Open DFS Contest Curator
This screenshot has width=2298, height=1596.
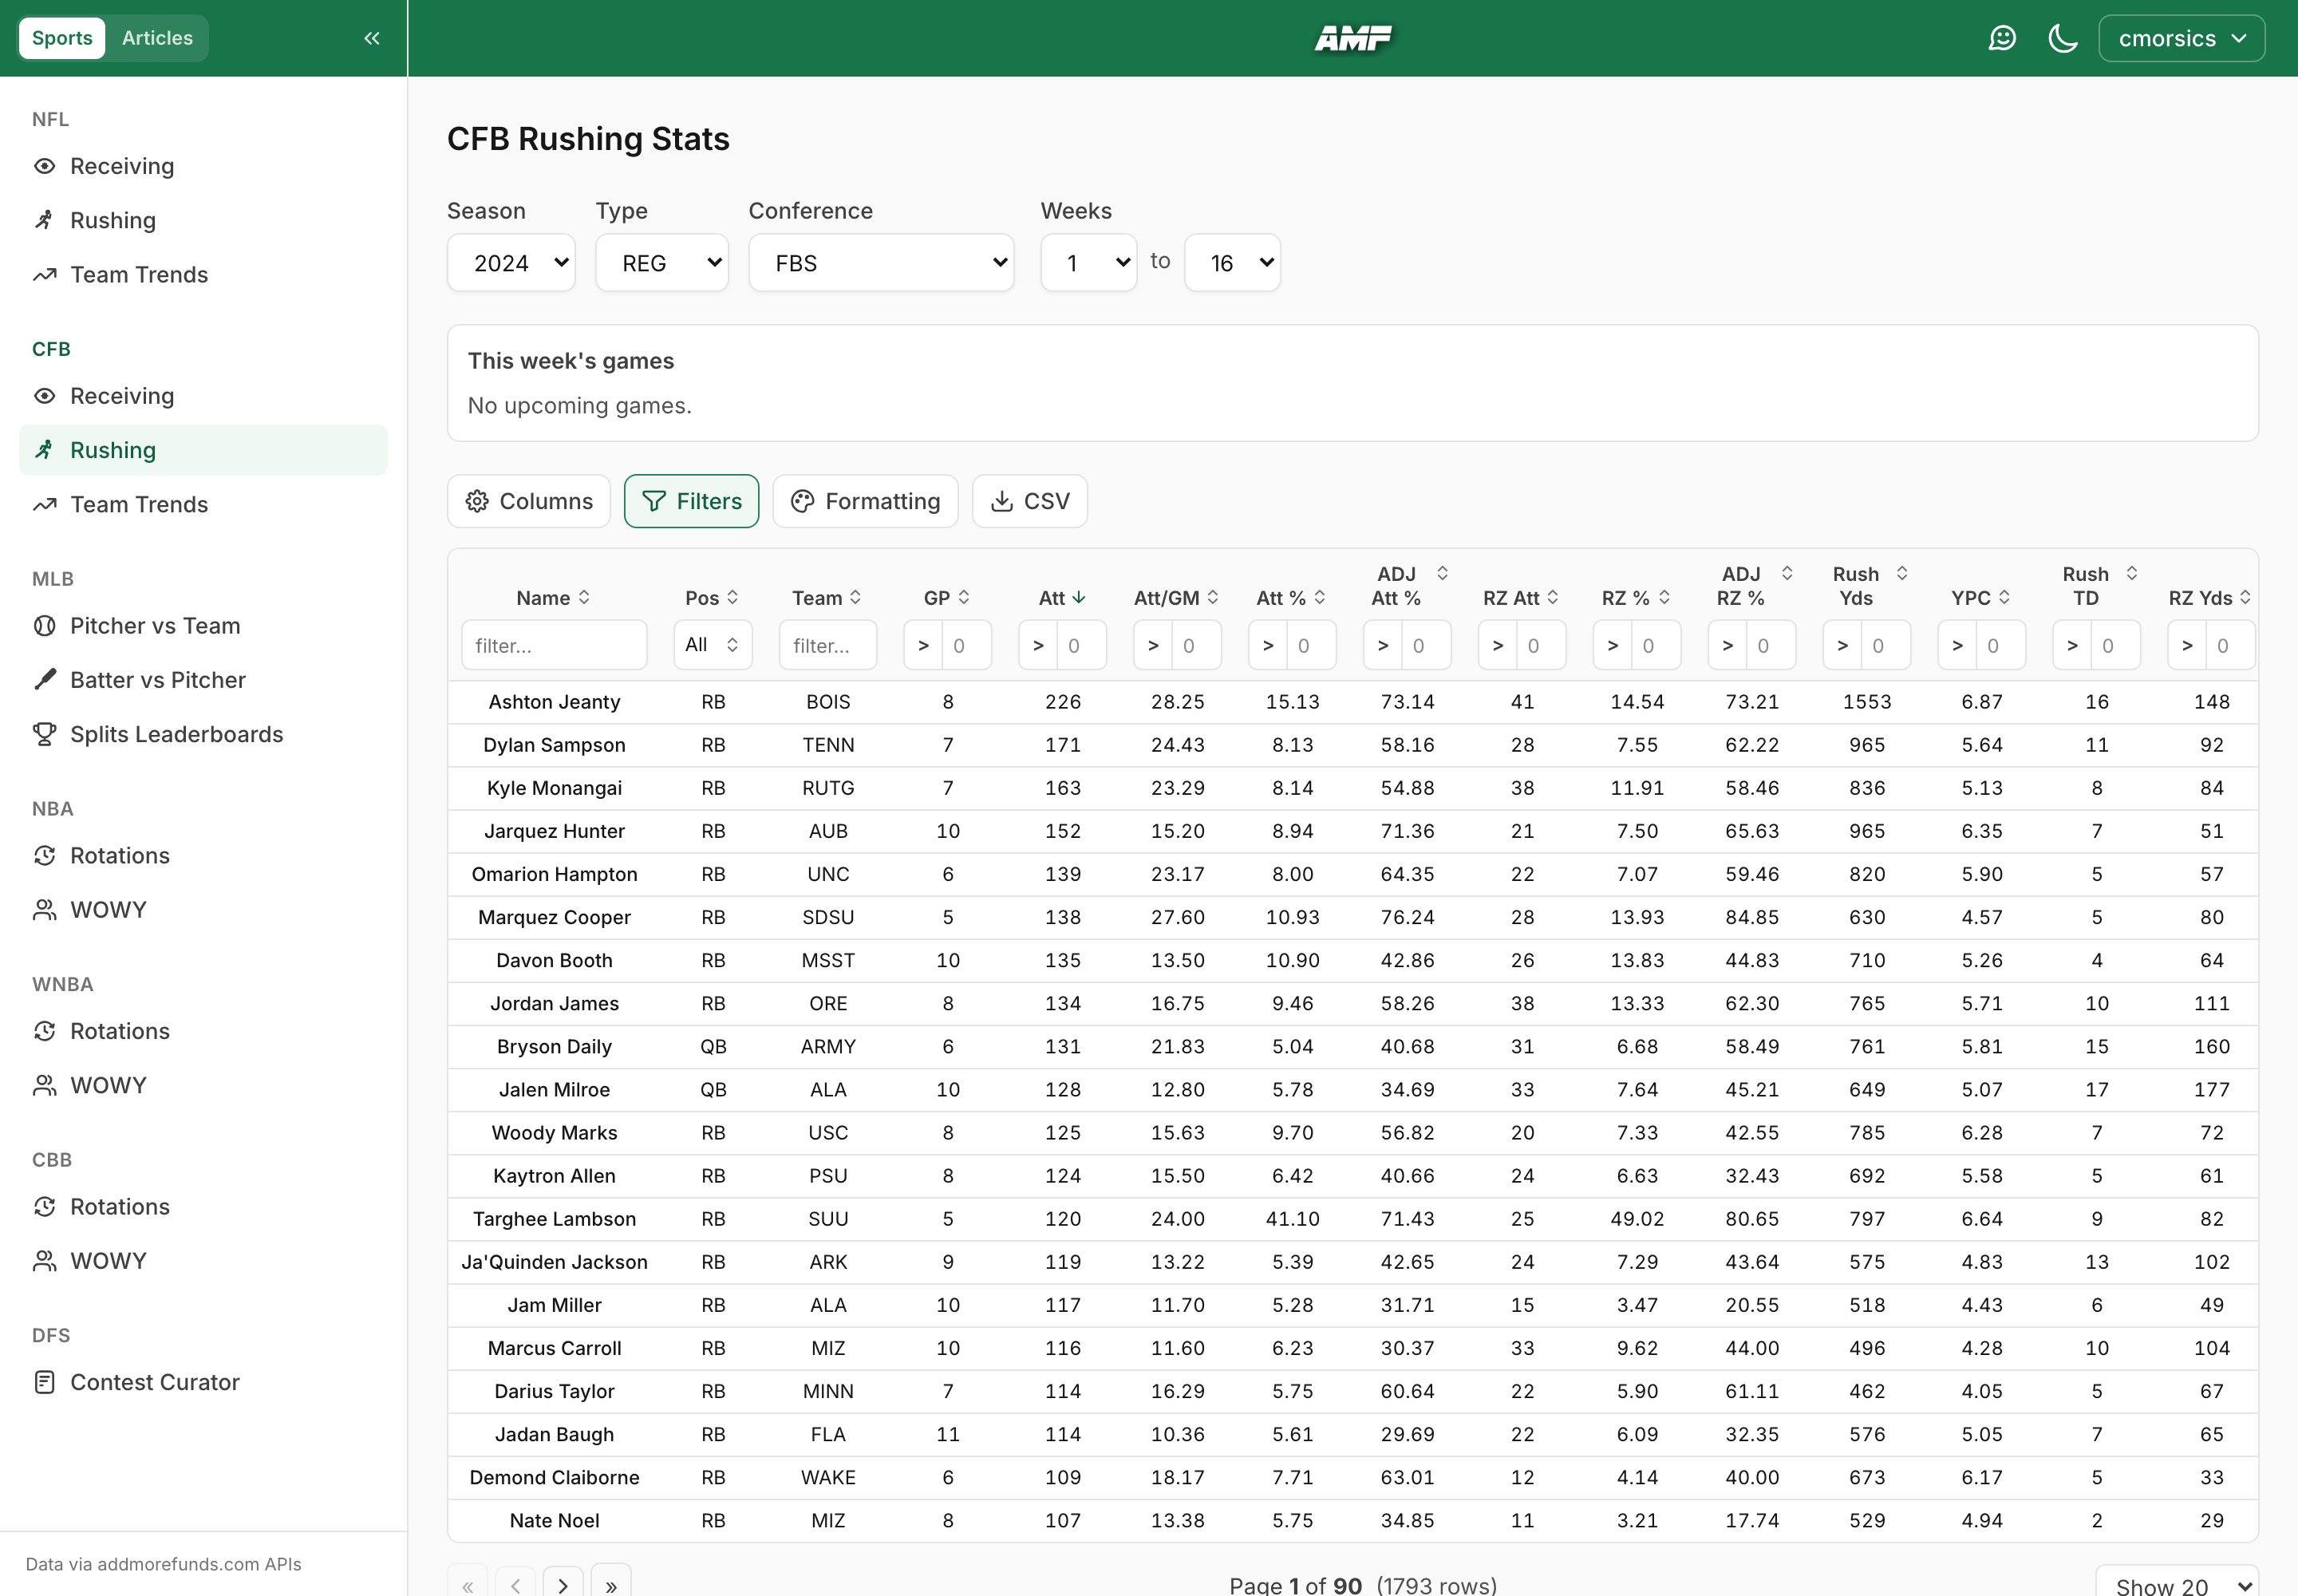[203, 1382]
